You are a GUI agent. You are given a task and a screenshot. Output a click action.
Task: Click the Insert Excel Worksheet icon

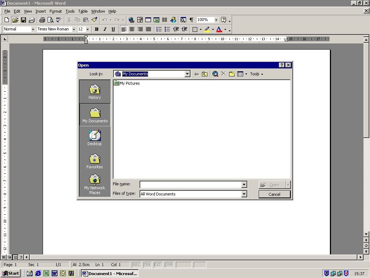[x=156, y=20]
